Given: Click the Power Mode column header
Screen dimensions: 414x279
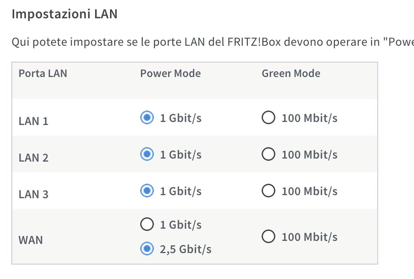Looking at the screenshot, I should coord(170,73).
